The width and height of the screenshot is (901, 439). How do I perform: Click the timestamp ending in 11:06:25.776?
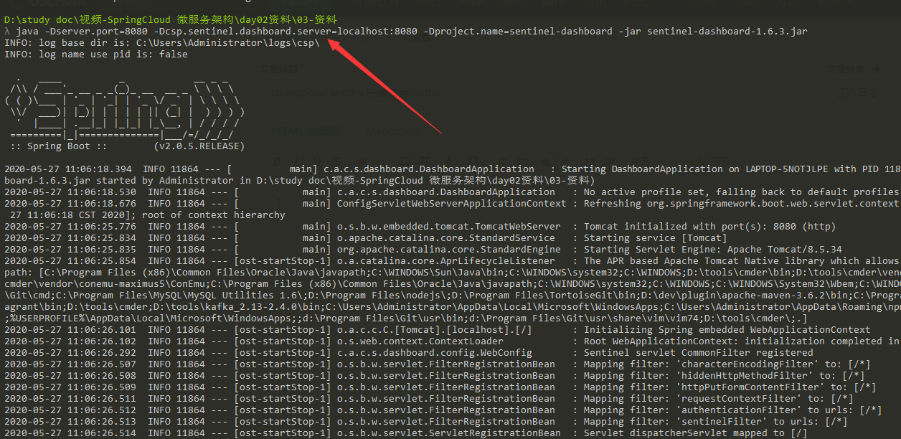pyautogui.click(x=70, y=227)
